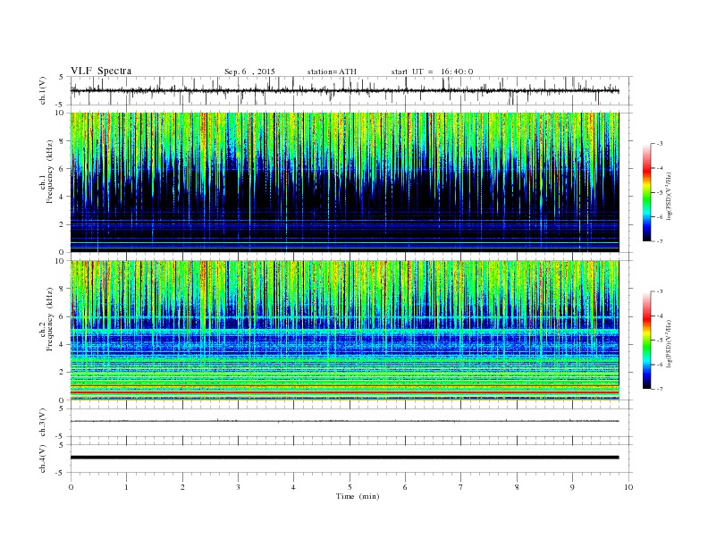
Task: Click time axis tick label '5'
Action: [x=350, y=487]
